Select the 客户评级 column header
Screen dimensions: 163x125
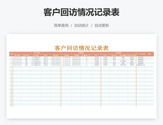click(26, 55)
